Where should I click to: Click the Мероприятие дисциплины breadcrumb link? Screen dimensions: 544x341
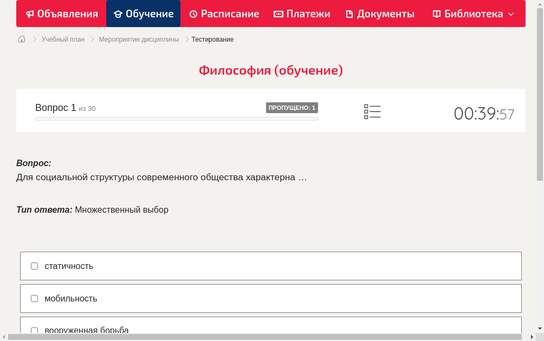(x=138, y=39)
